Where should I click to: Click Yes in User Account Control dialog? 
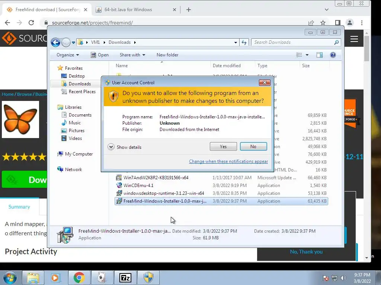223,146
